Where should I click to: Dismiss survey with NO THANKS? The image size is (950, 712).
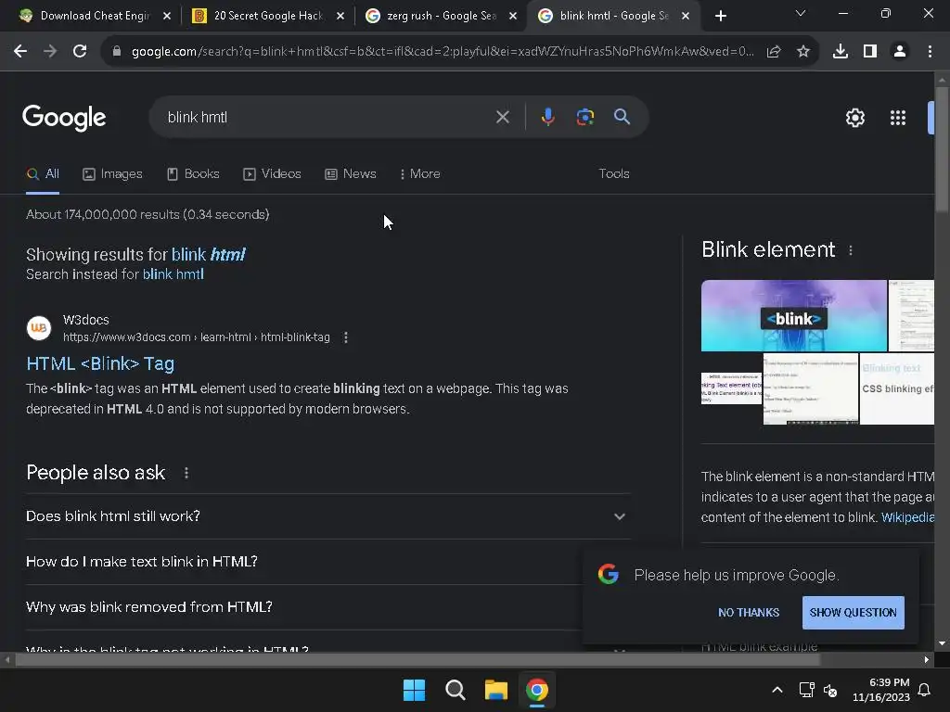(x=749, y=612)
